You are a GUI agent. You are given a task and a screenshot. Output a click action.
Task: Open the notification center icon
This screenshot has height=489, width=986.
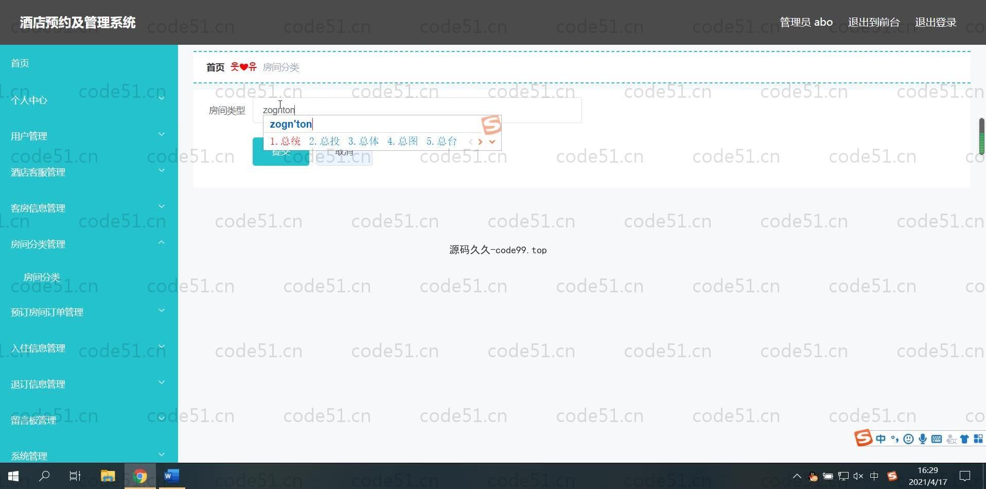coord(965,476)
